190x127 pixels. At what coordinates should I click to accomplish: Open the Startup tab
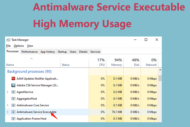point(62,52)
